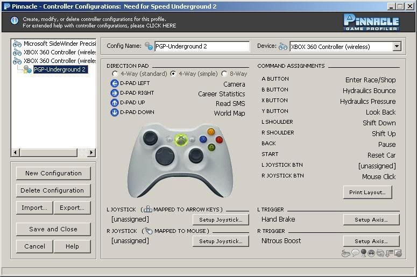Click gamepad icon beside Microsoft SideWinder entry
The height and width of the screenshot is (277, 417).
pos(17,44)
